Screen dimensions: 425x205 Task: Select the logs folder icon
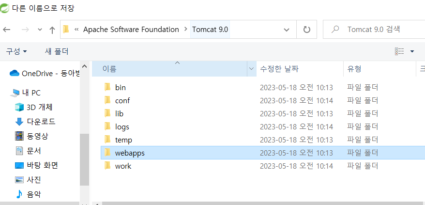point(107,126)
